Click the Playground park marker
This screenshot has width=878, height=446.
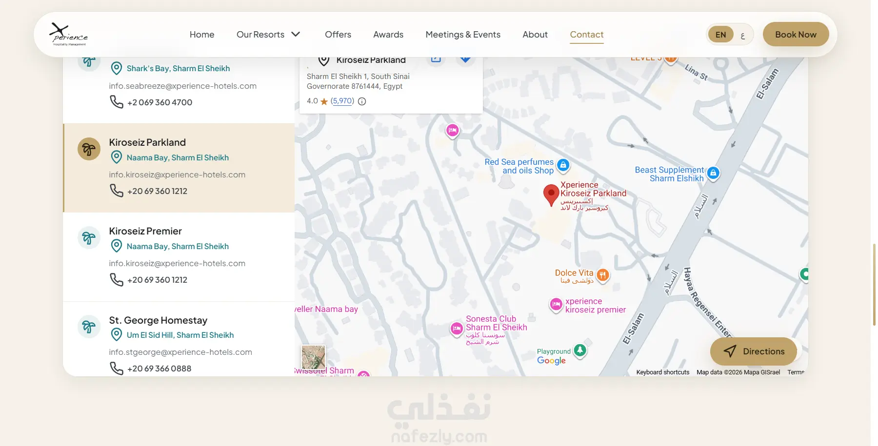point(579,350)
